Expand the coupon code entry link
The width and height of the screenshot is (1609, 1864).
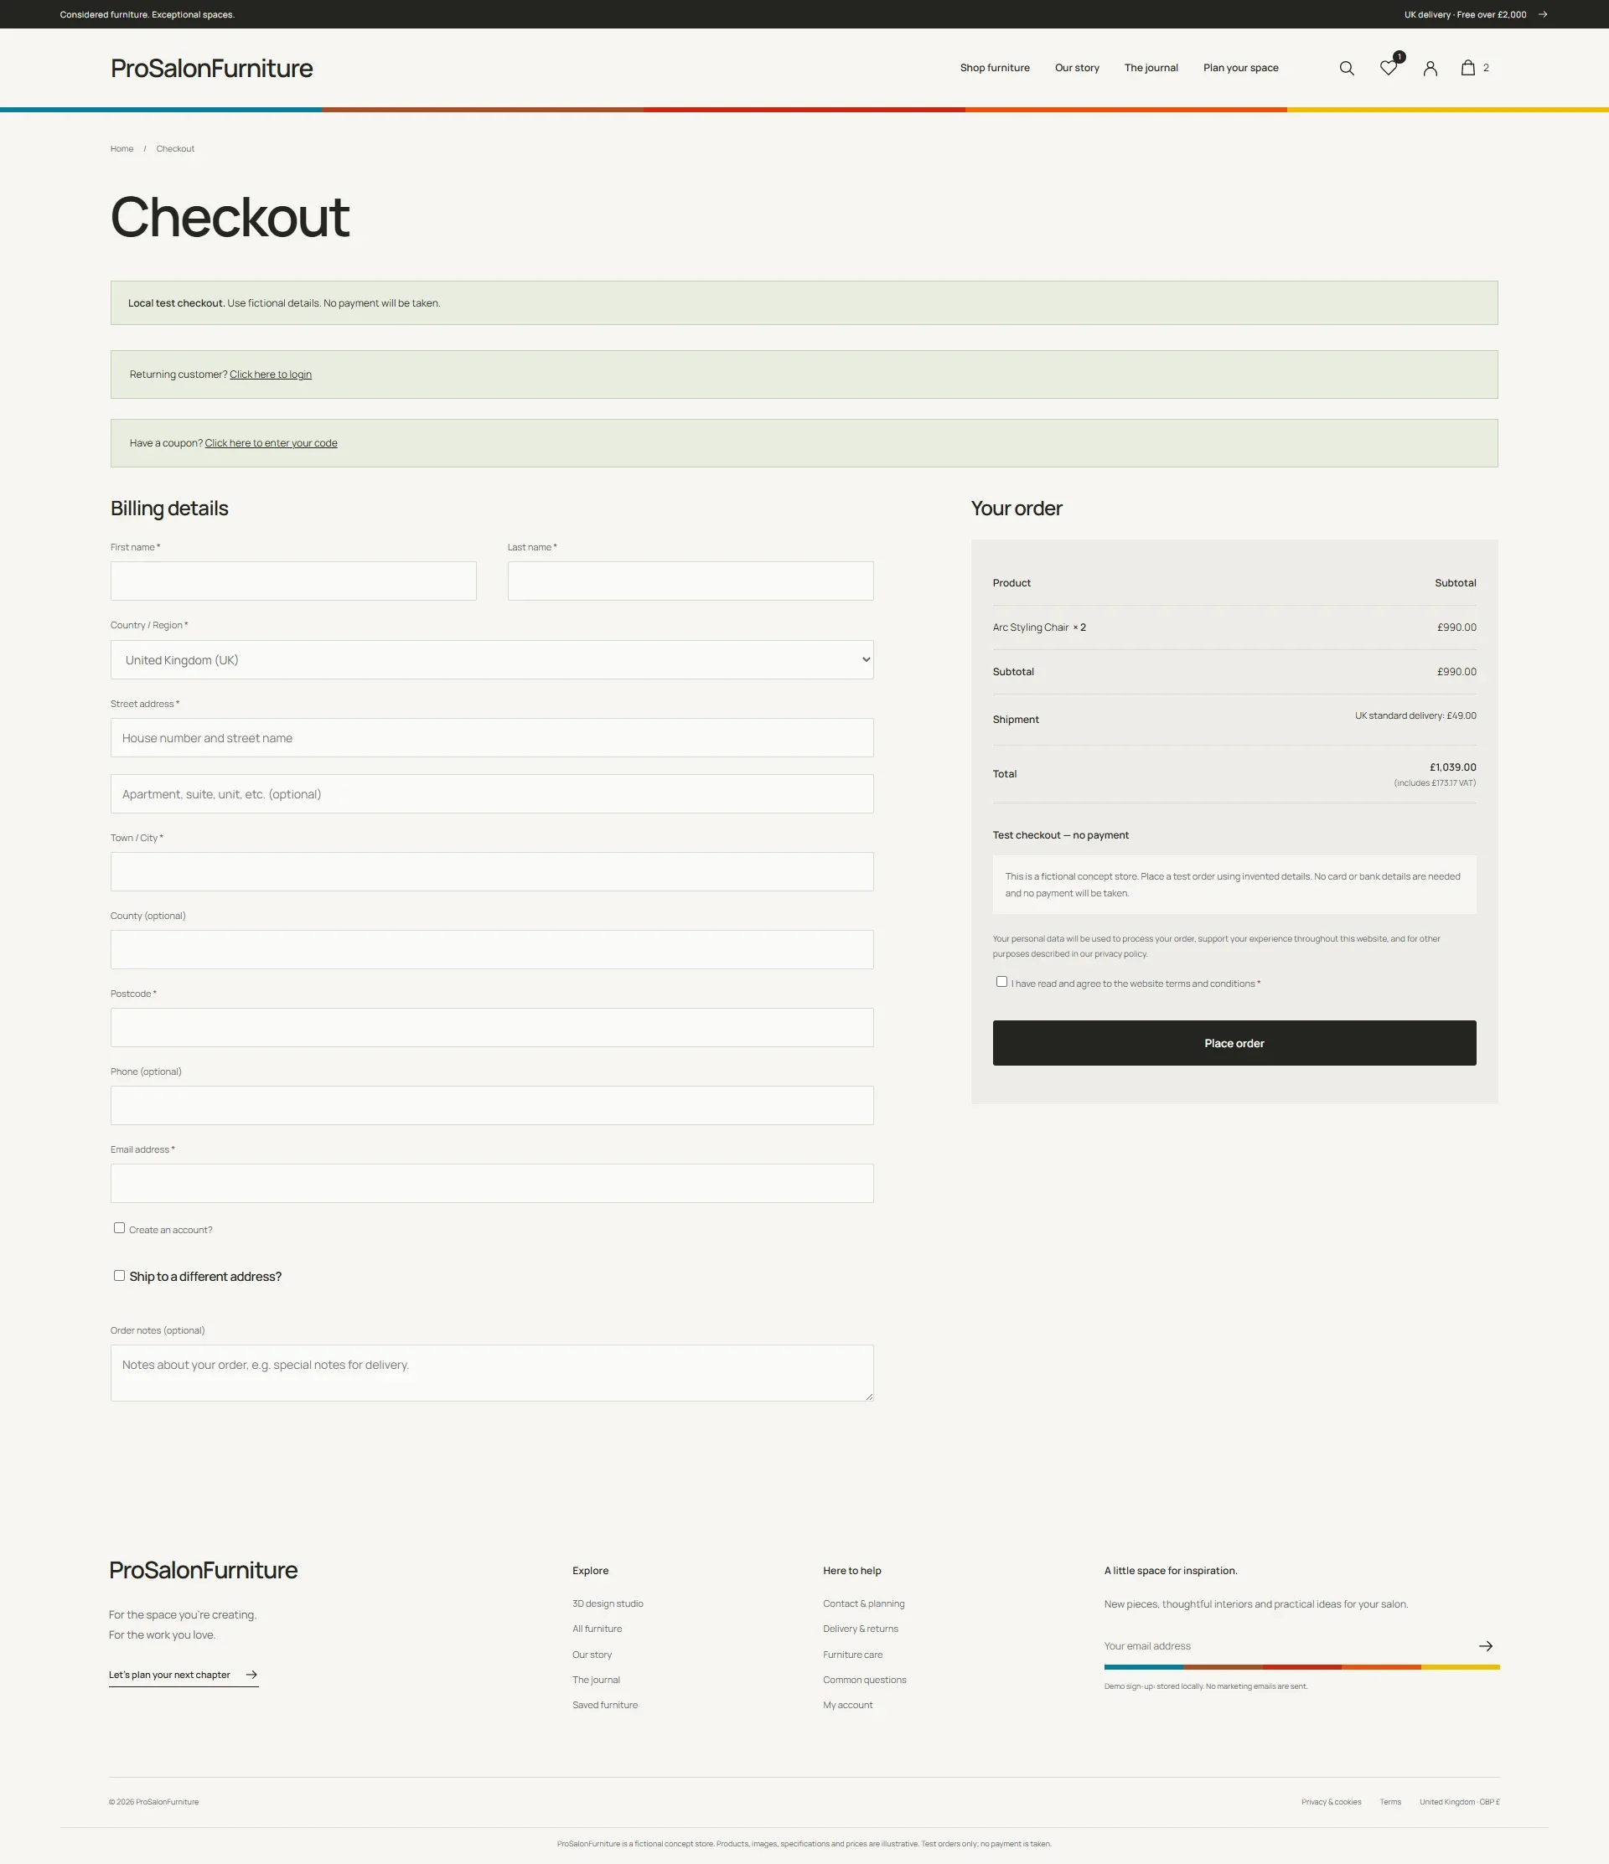(x=271, y=442)
